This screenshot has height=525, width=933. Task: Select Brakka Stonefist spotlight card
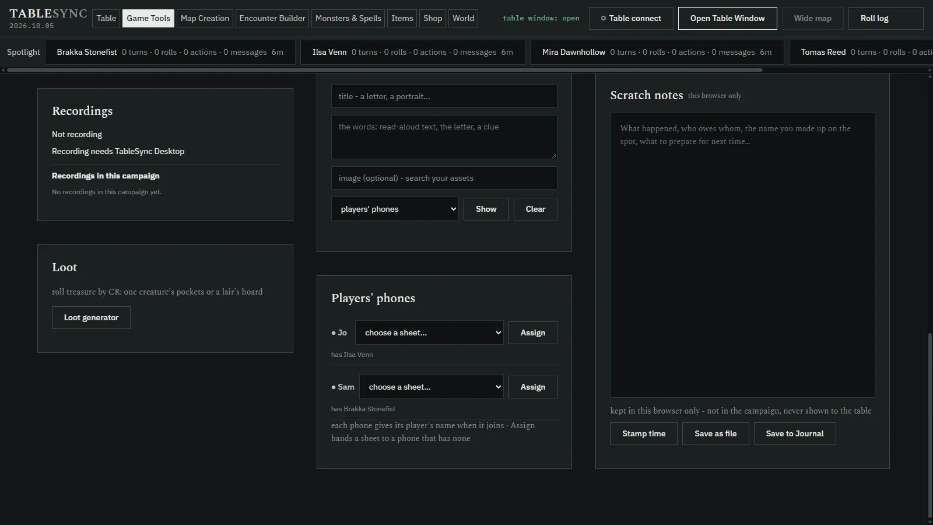coord(170,52)
